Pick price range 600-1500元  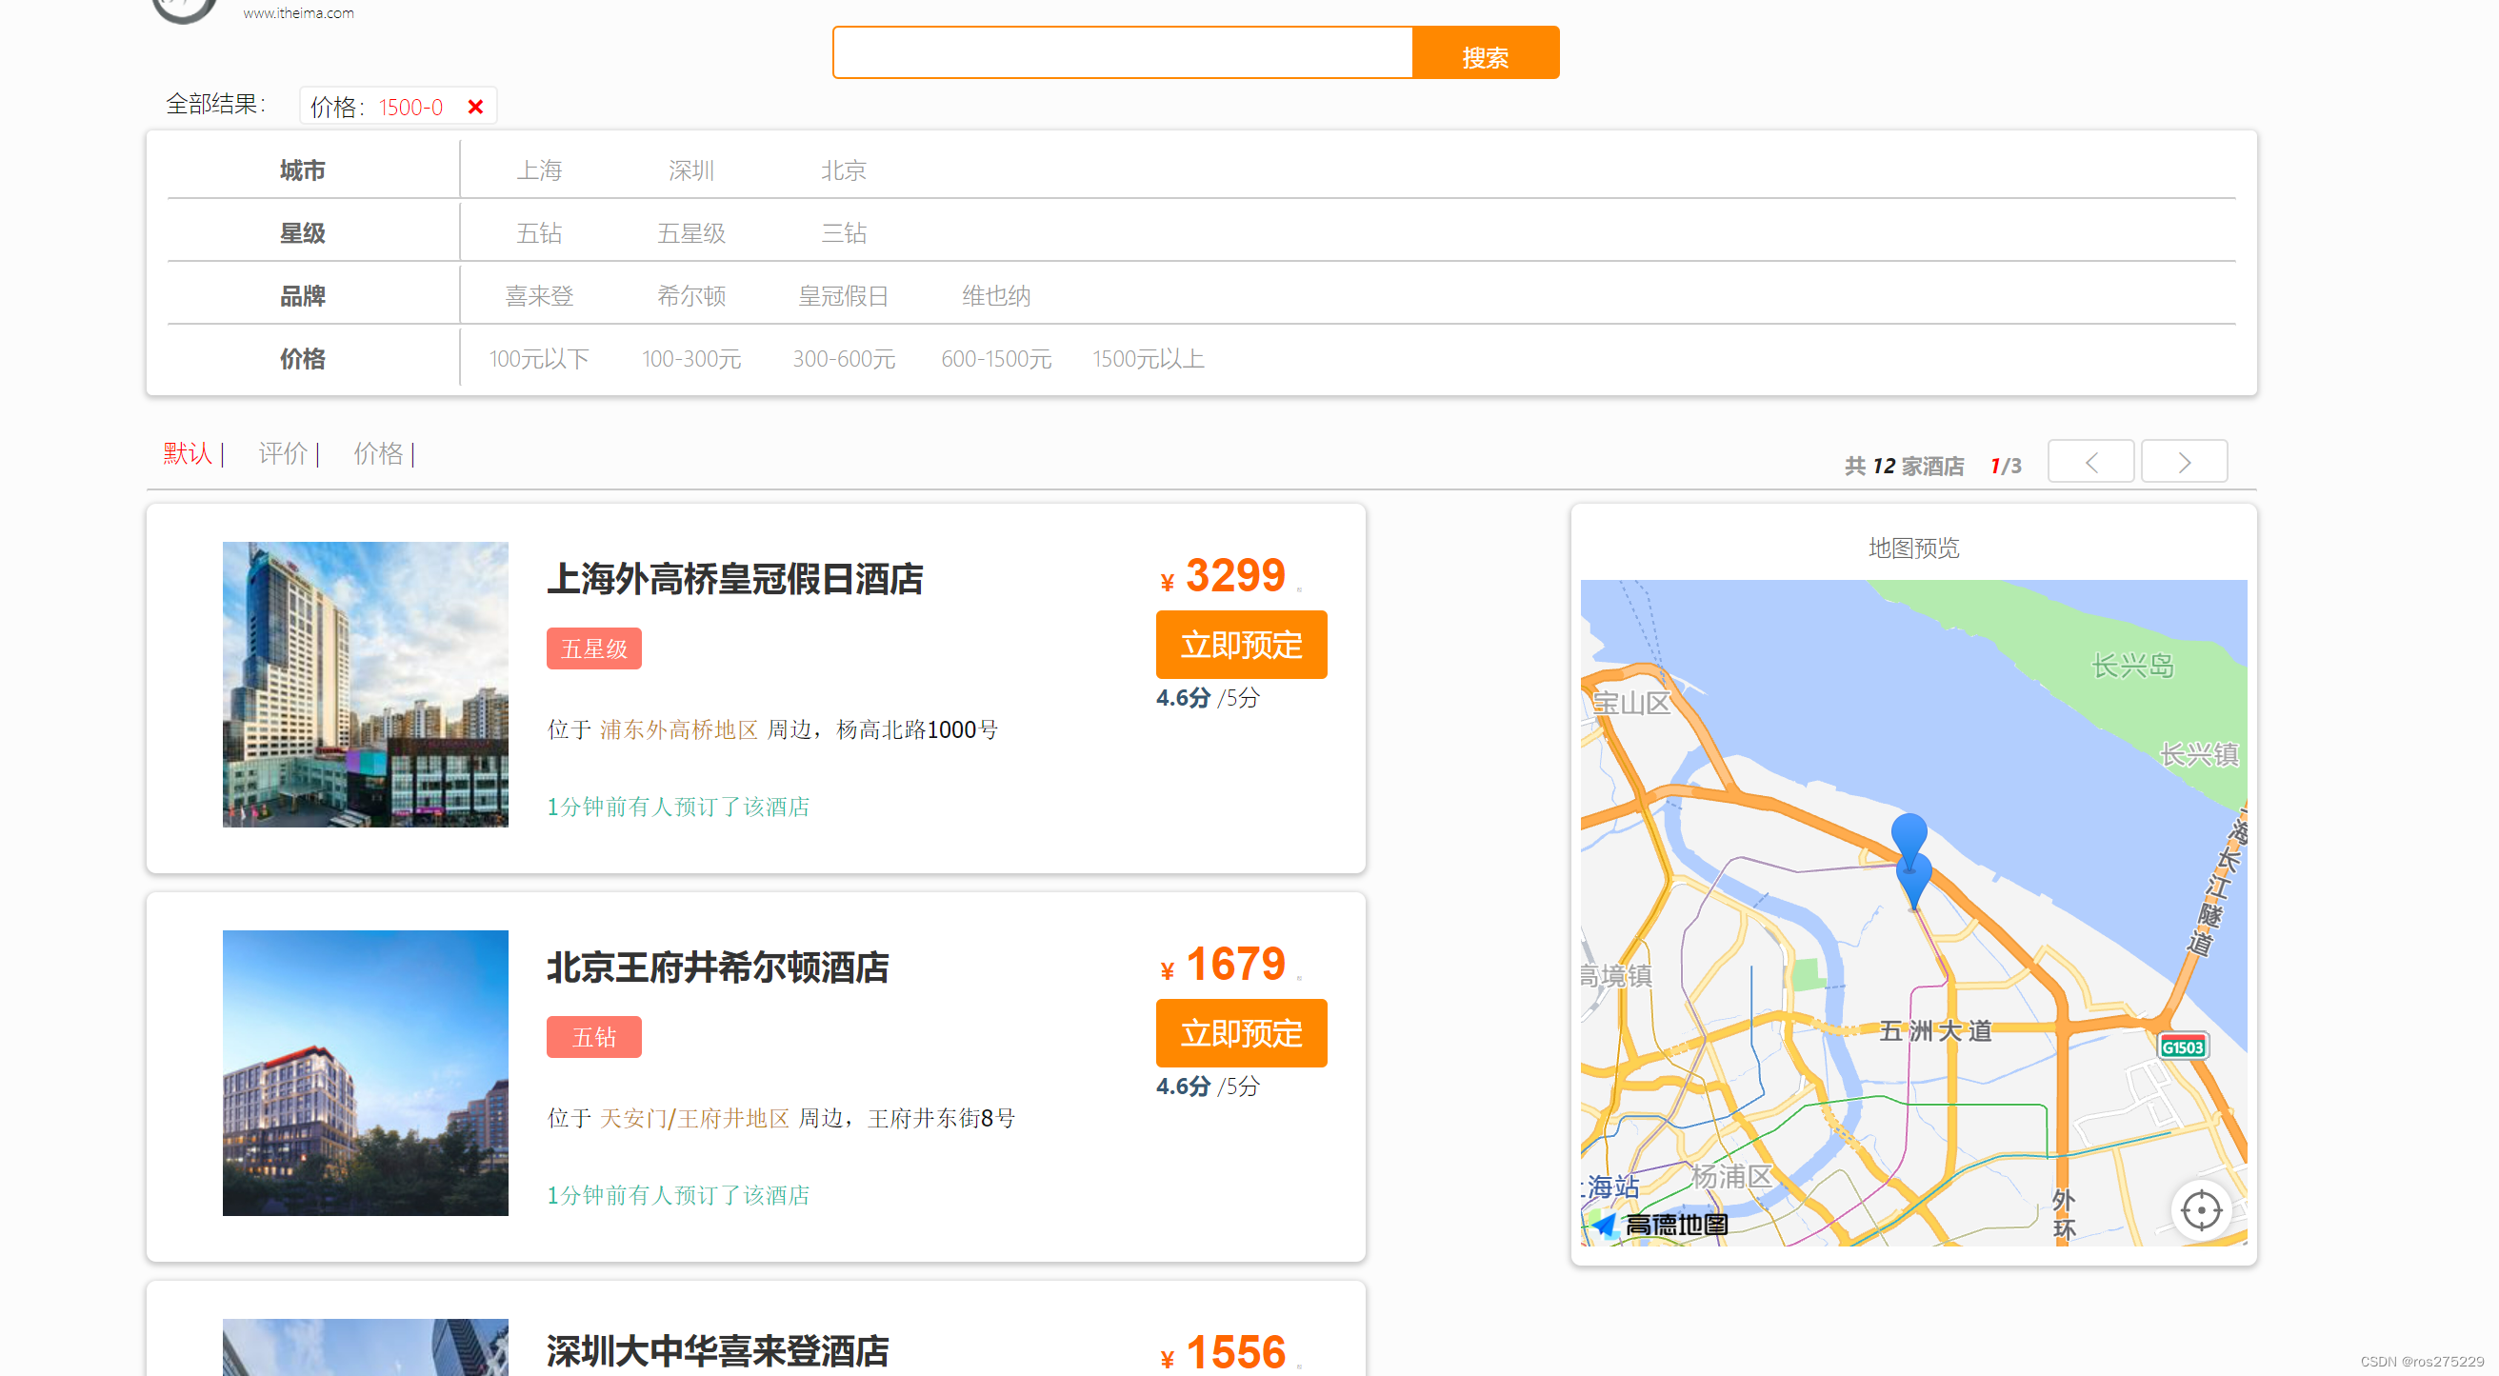coord(996,360)
